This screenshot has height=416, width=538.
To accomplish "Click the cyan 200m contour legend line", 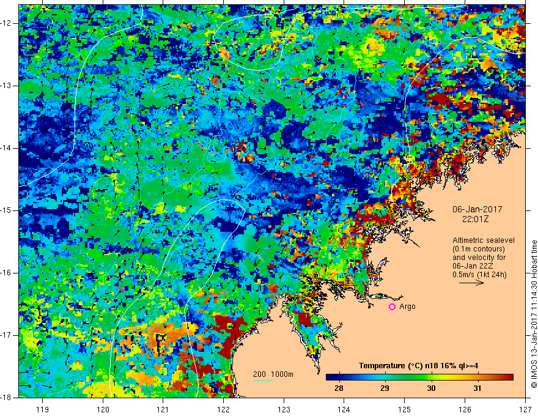I will pos(263,381).
